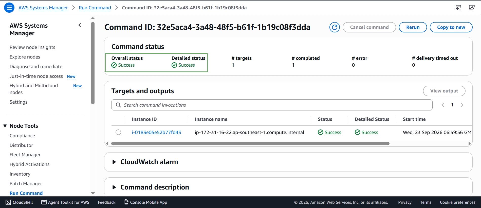Click the Rerun button
481x208 pixels.
coord(413,27)
